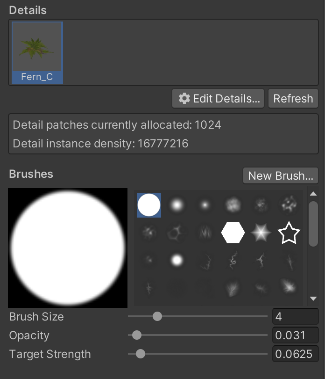
Task: Pick the four-point starburst brush
Action: pos(261,233)
